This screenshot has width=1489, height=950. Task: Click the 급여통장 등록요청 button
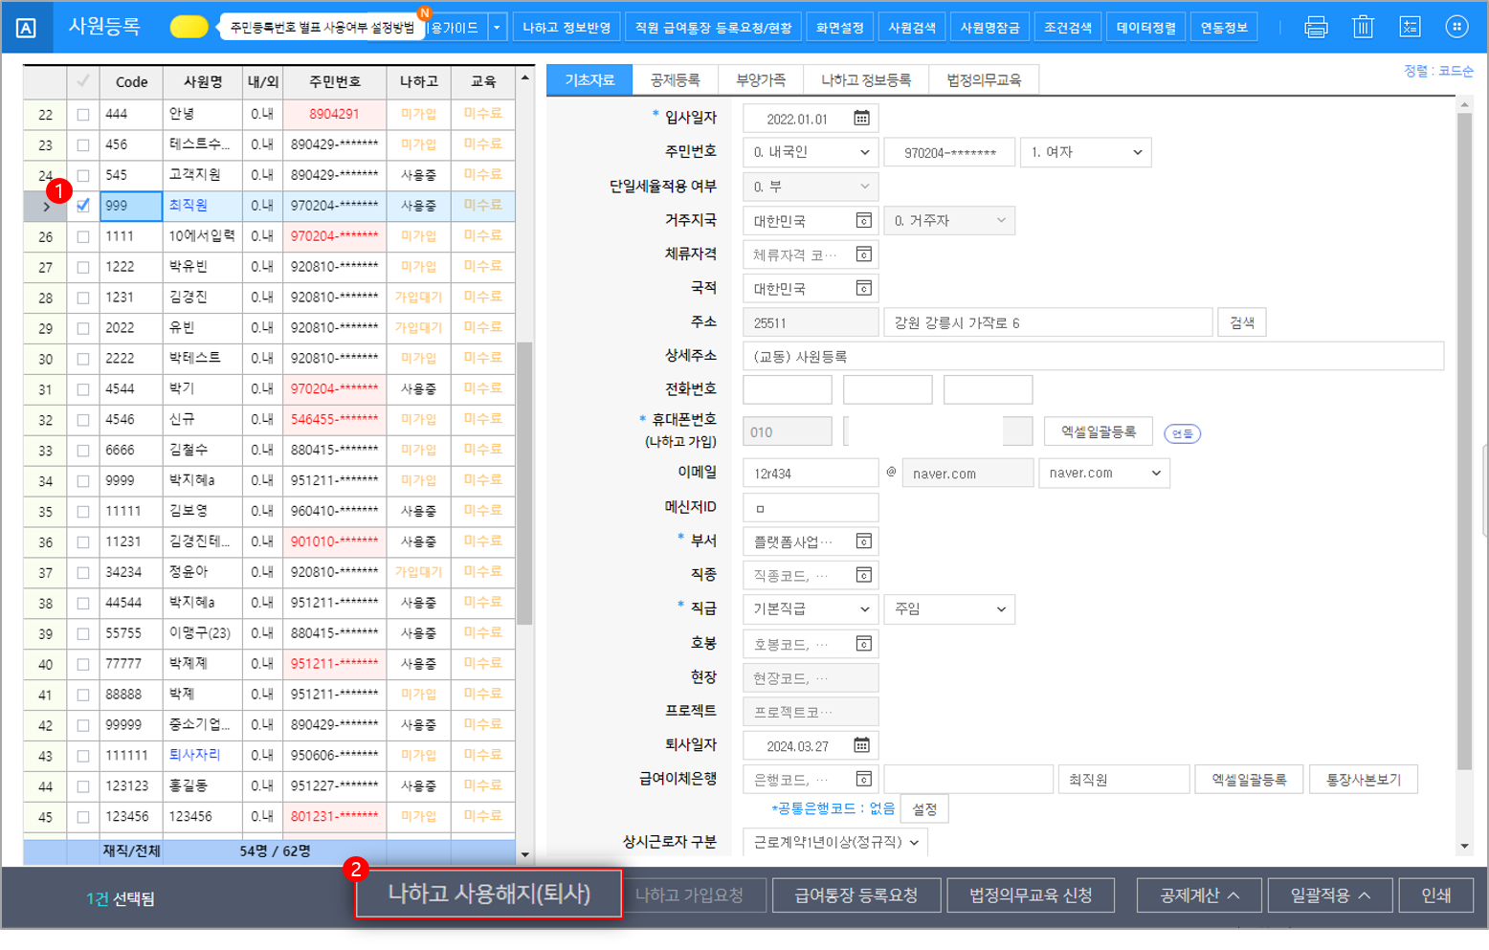click(x=856, y=895)
